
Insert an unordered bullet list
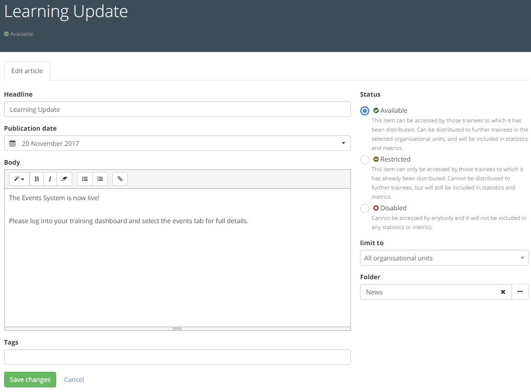[85, 179]
